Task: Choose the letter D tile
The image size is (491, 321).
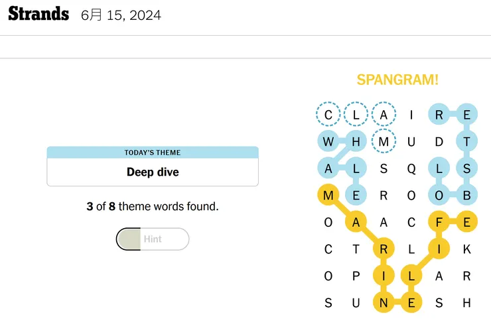Action: coord(439,141)
